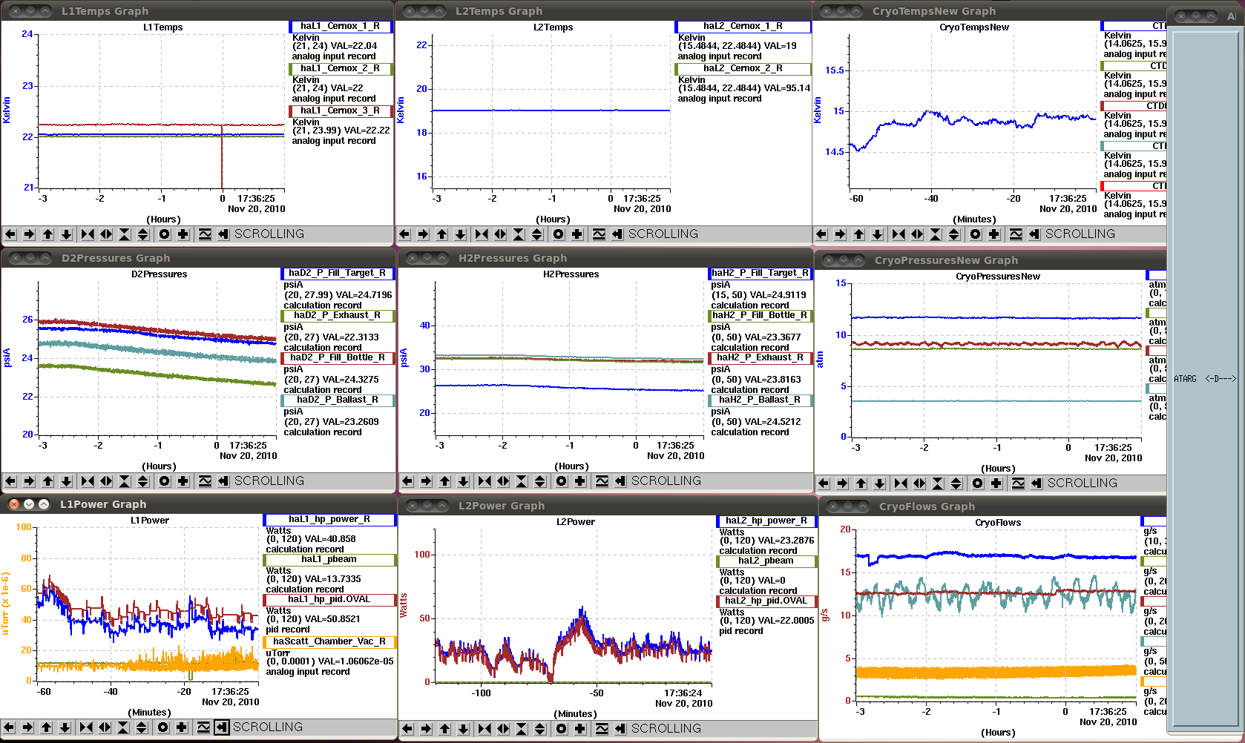Click the circle icon in L2Temps toolbar
The width and height of the screenshot is (1245, 743).
[x=559, y=234]
